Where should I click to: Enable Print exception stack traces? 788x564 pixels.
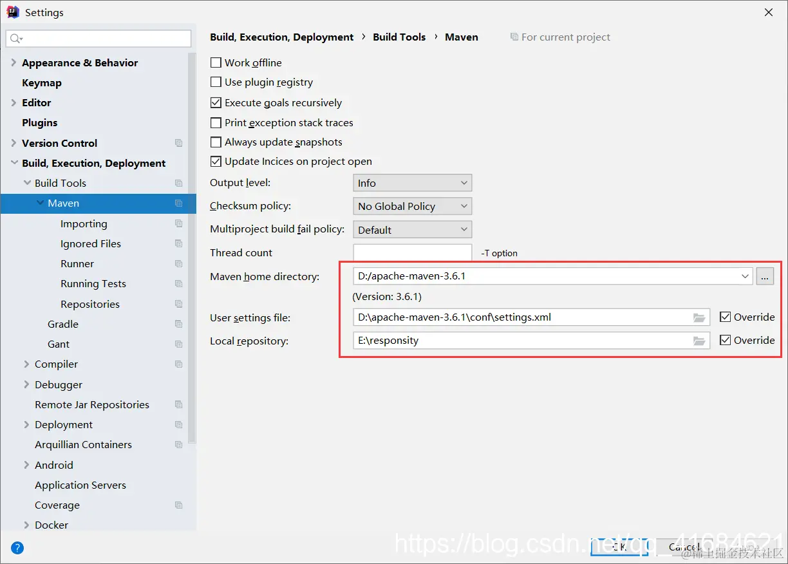coord(216,122)
